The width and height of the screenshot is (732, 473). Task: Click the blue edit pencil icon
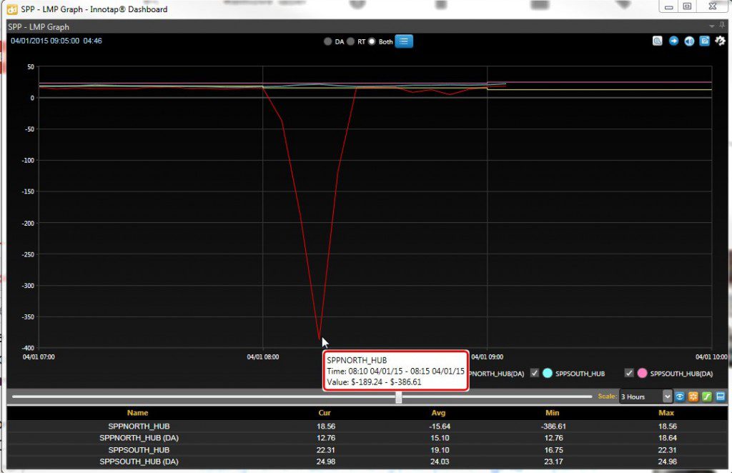704,41
